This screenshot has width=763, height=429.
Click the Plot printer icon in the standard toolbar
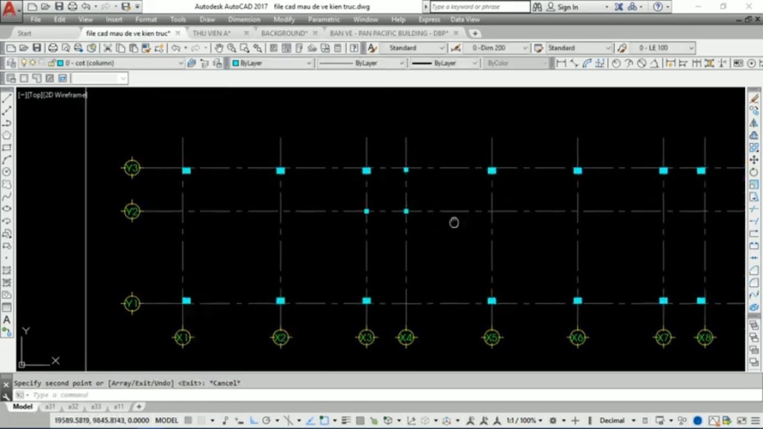tap(53, 48)
